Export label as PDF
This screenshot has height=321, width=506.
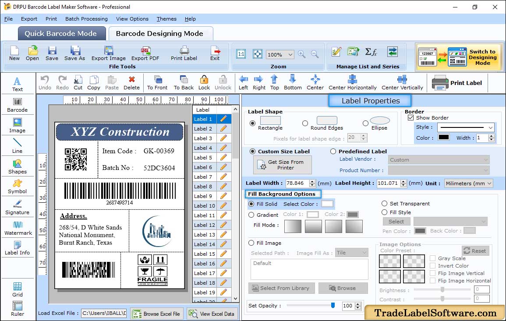(x=145, y=53)
